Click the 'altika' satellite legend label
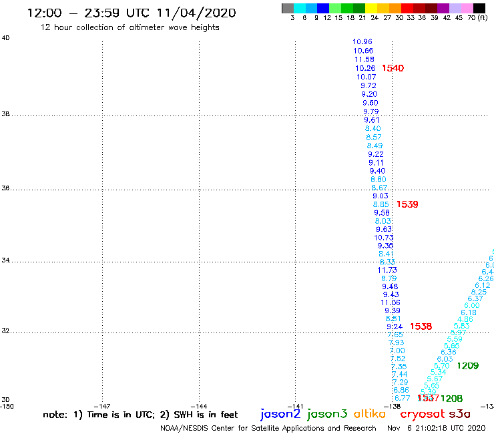Viewport: 494px width, 434px height. (369, 414)
